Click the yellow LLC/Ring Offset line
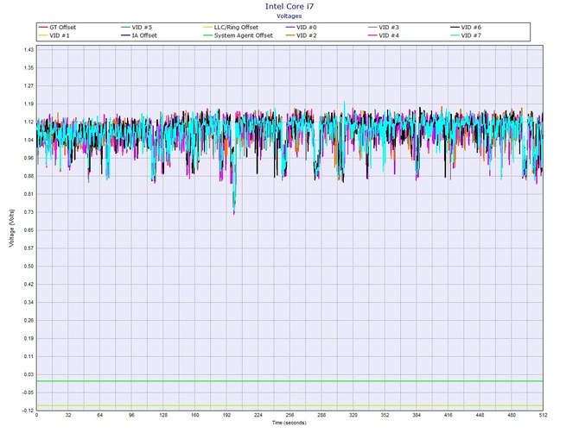579x433 pixels. click(289, 405)
